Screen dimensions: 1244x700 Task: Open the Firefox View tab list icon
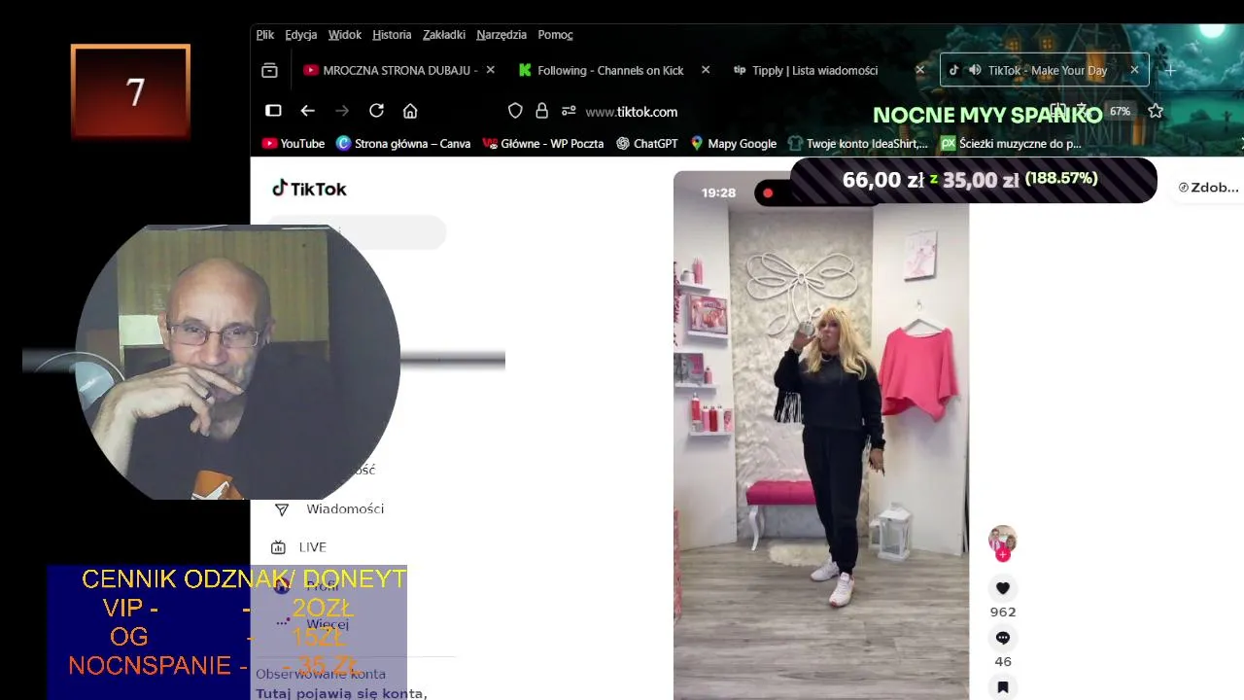point(269,71)
